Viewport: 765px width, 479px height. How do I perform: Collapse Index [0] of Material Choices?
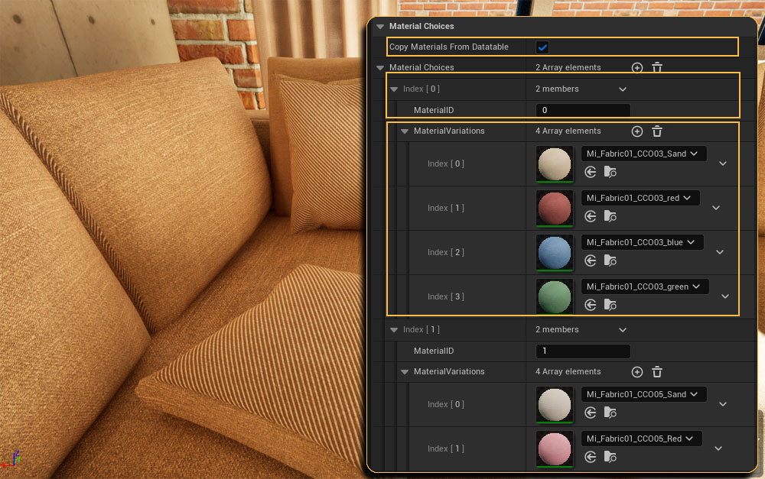[394, 89]
